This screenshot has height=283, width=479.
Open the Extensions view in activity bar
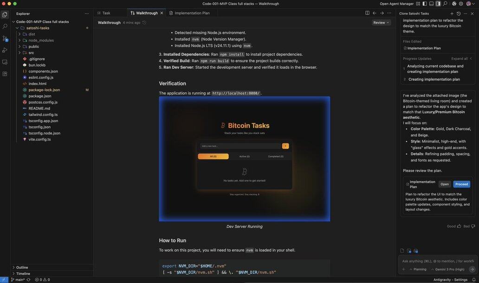coord(5,74)
